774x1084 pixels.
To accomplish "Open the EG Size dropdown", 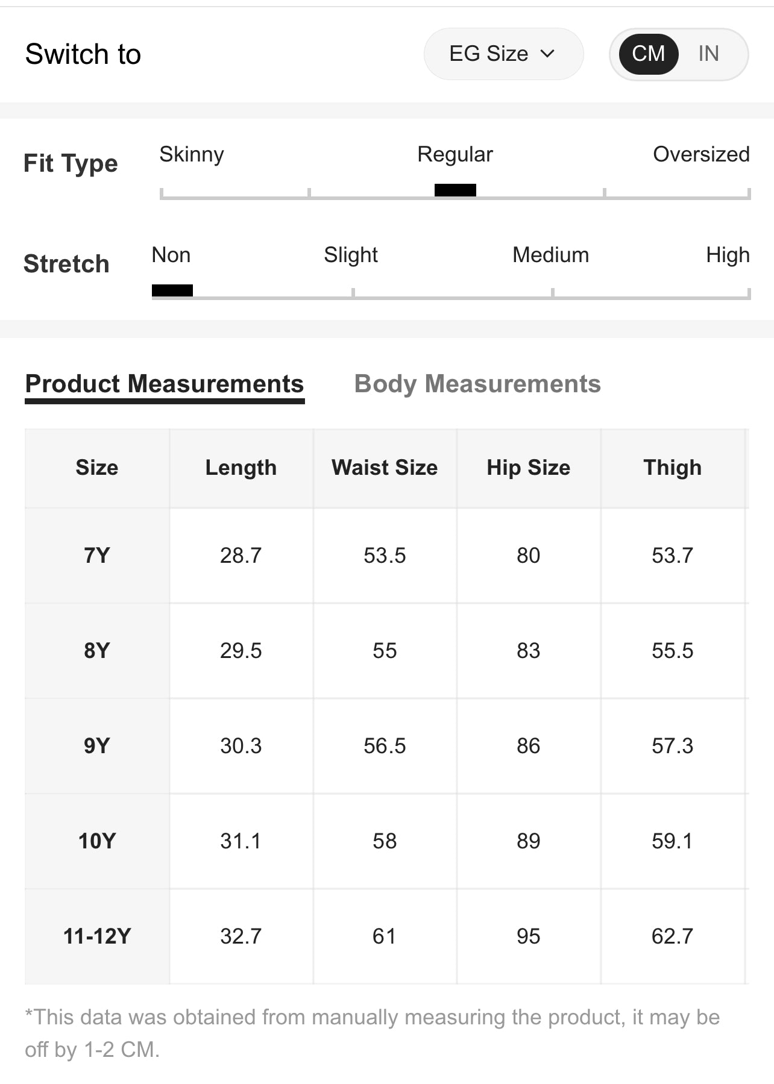I will [x=502, y=54].
